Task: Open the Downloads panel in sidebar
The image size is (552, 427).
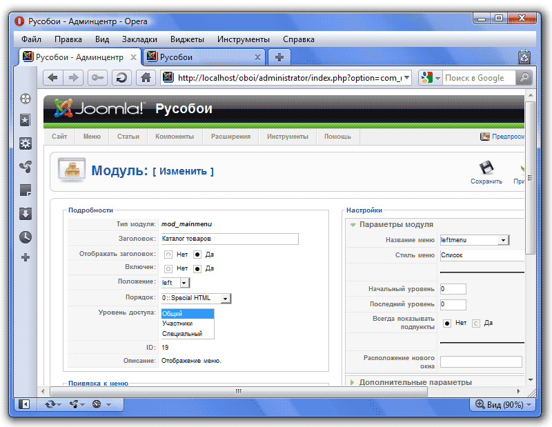Action: tap(26, 213)
